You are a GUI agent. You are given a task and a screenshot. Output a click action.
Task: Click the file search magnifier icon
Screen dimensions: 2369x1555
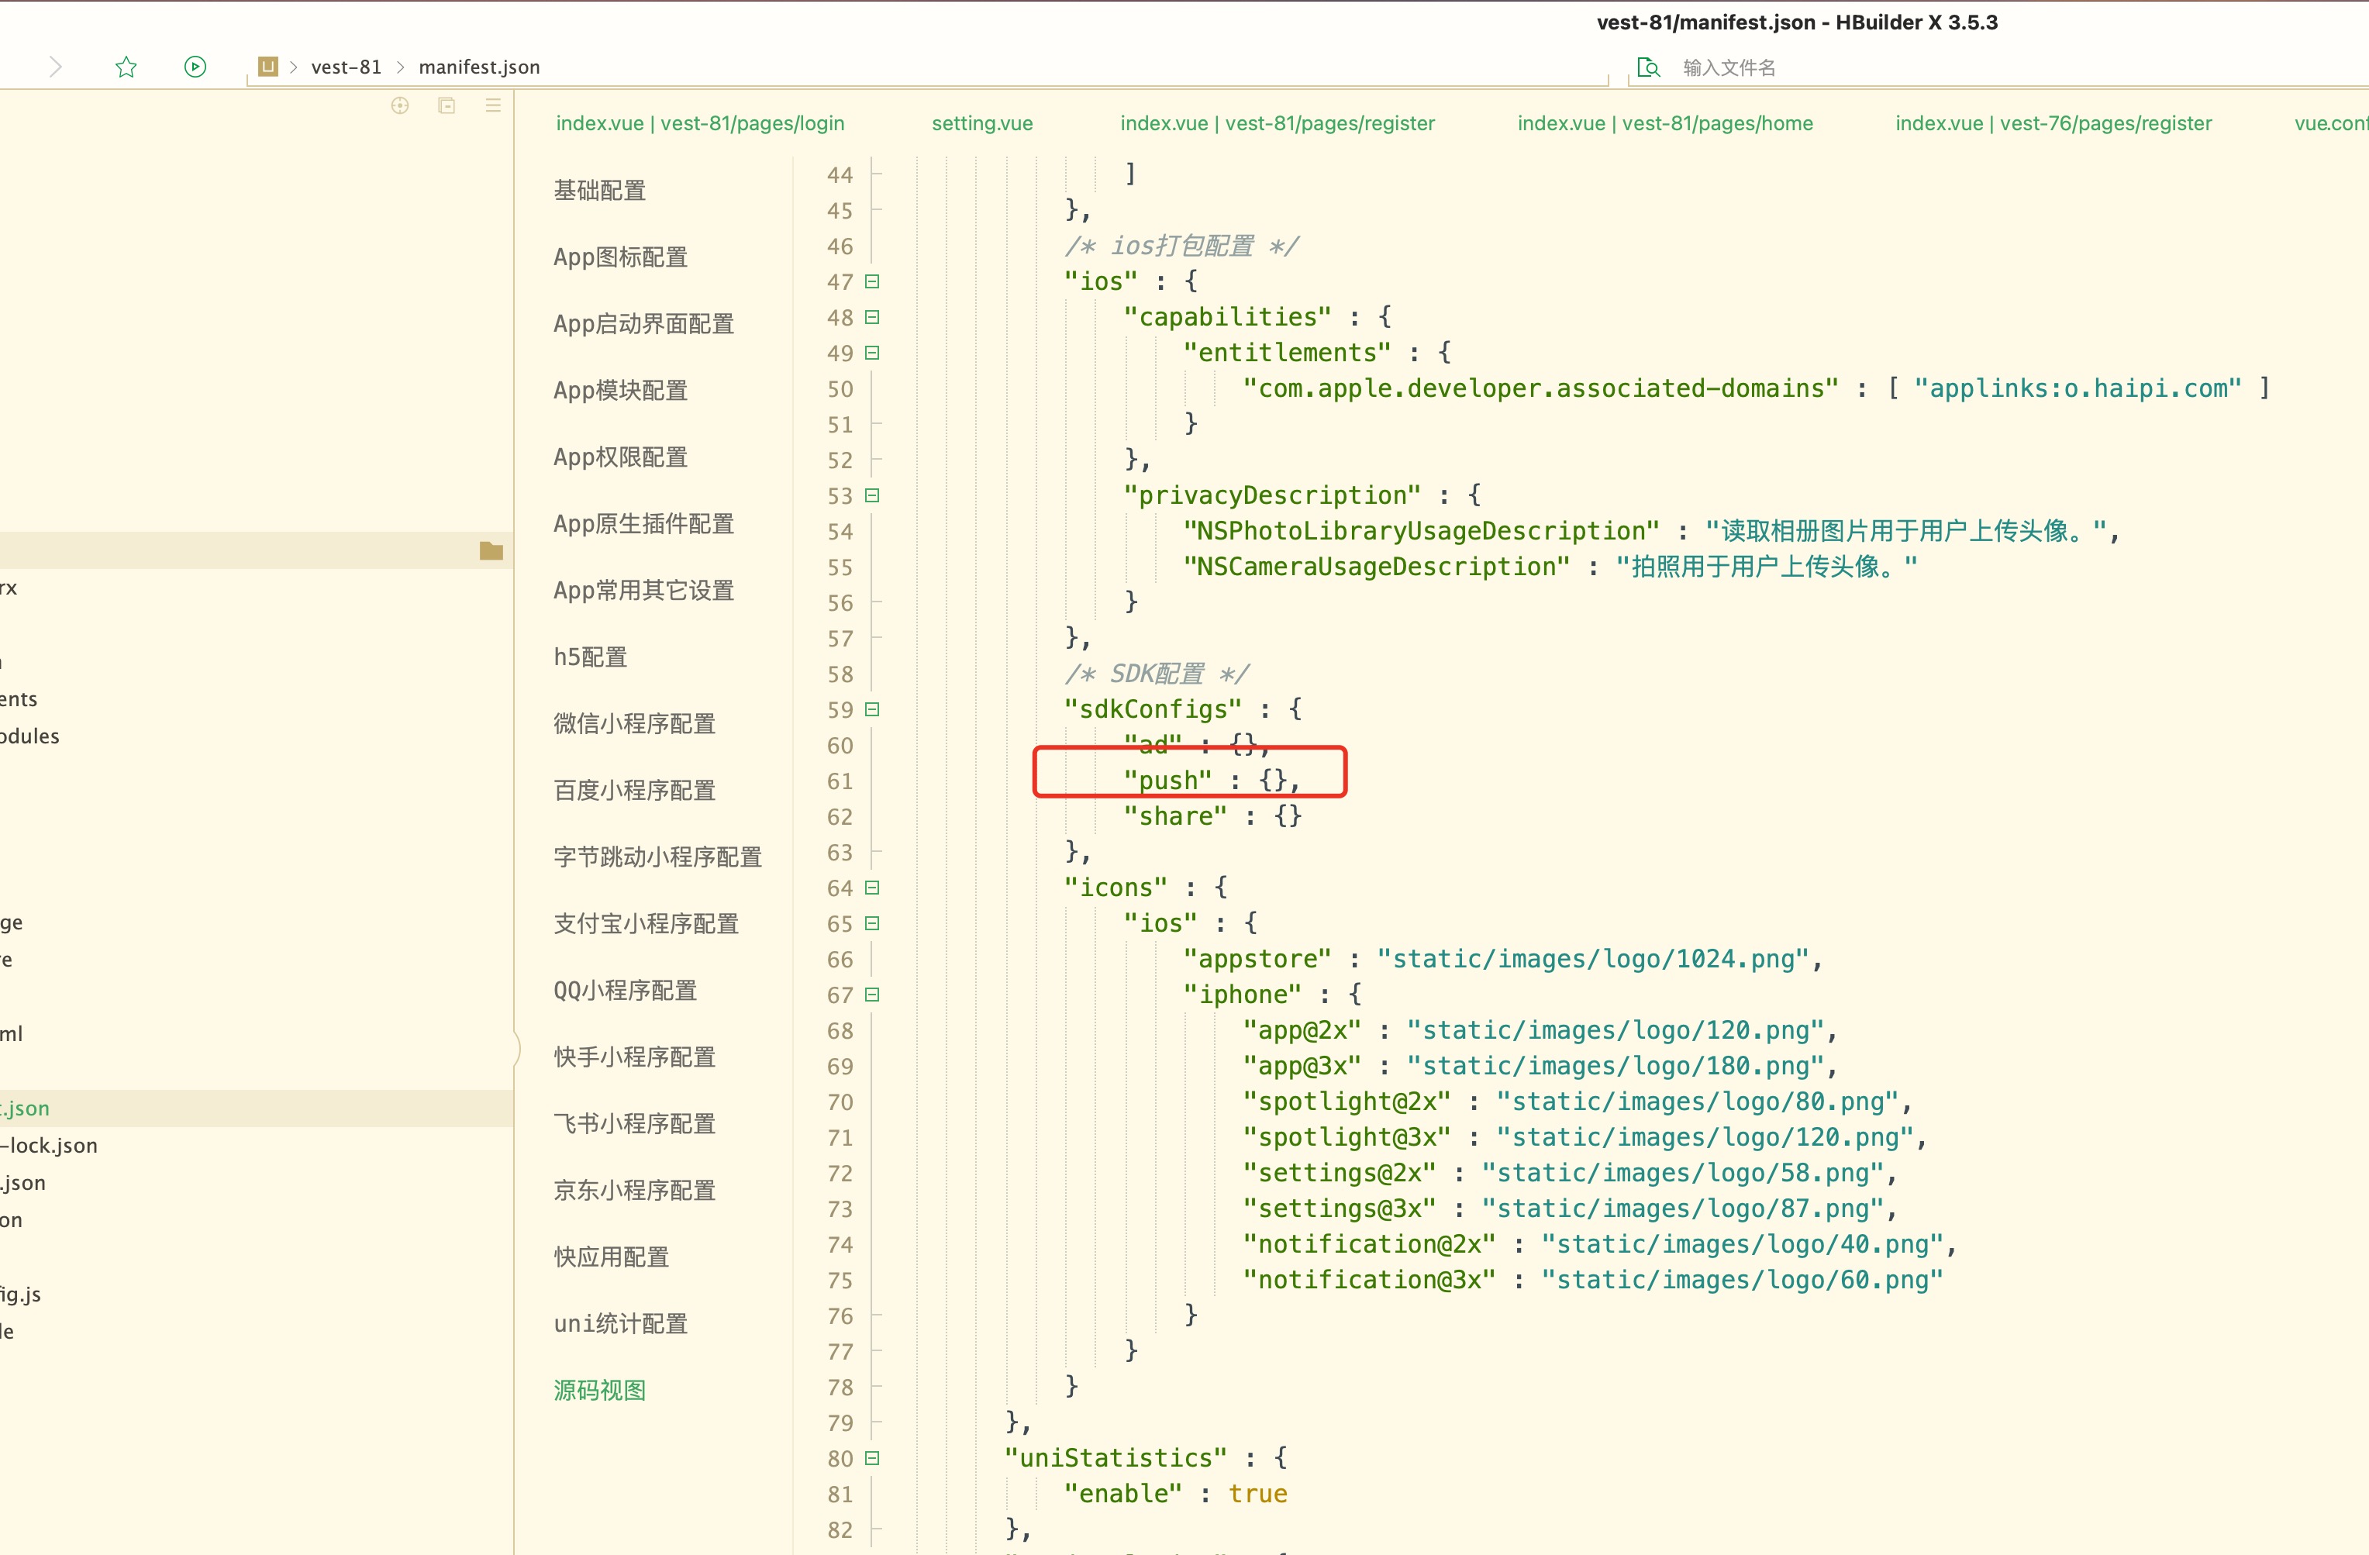pos(1648,67)
